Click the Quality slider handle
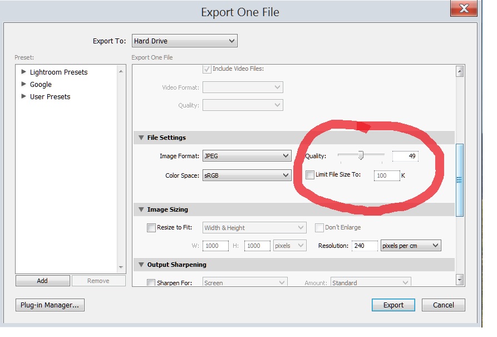The image size is (497, 337). 361,155
